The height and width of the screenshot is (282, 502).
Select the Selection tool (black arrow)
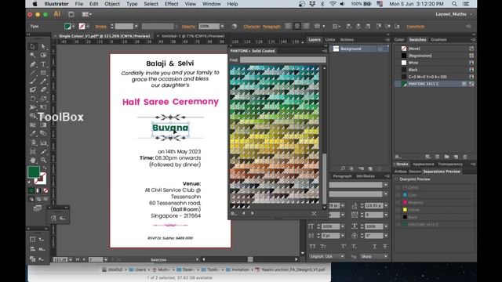[x=33, y=47]
